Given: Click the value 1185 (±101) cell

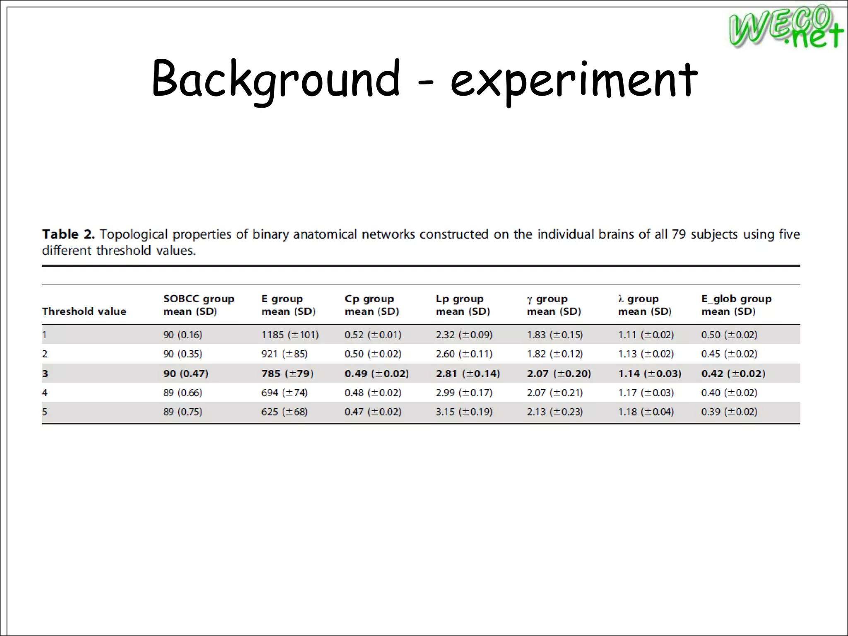Looking at the screenshot, I should 290,335.
